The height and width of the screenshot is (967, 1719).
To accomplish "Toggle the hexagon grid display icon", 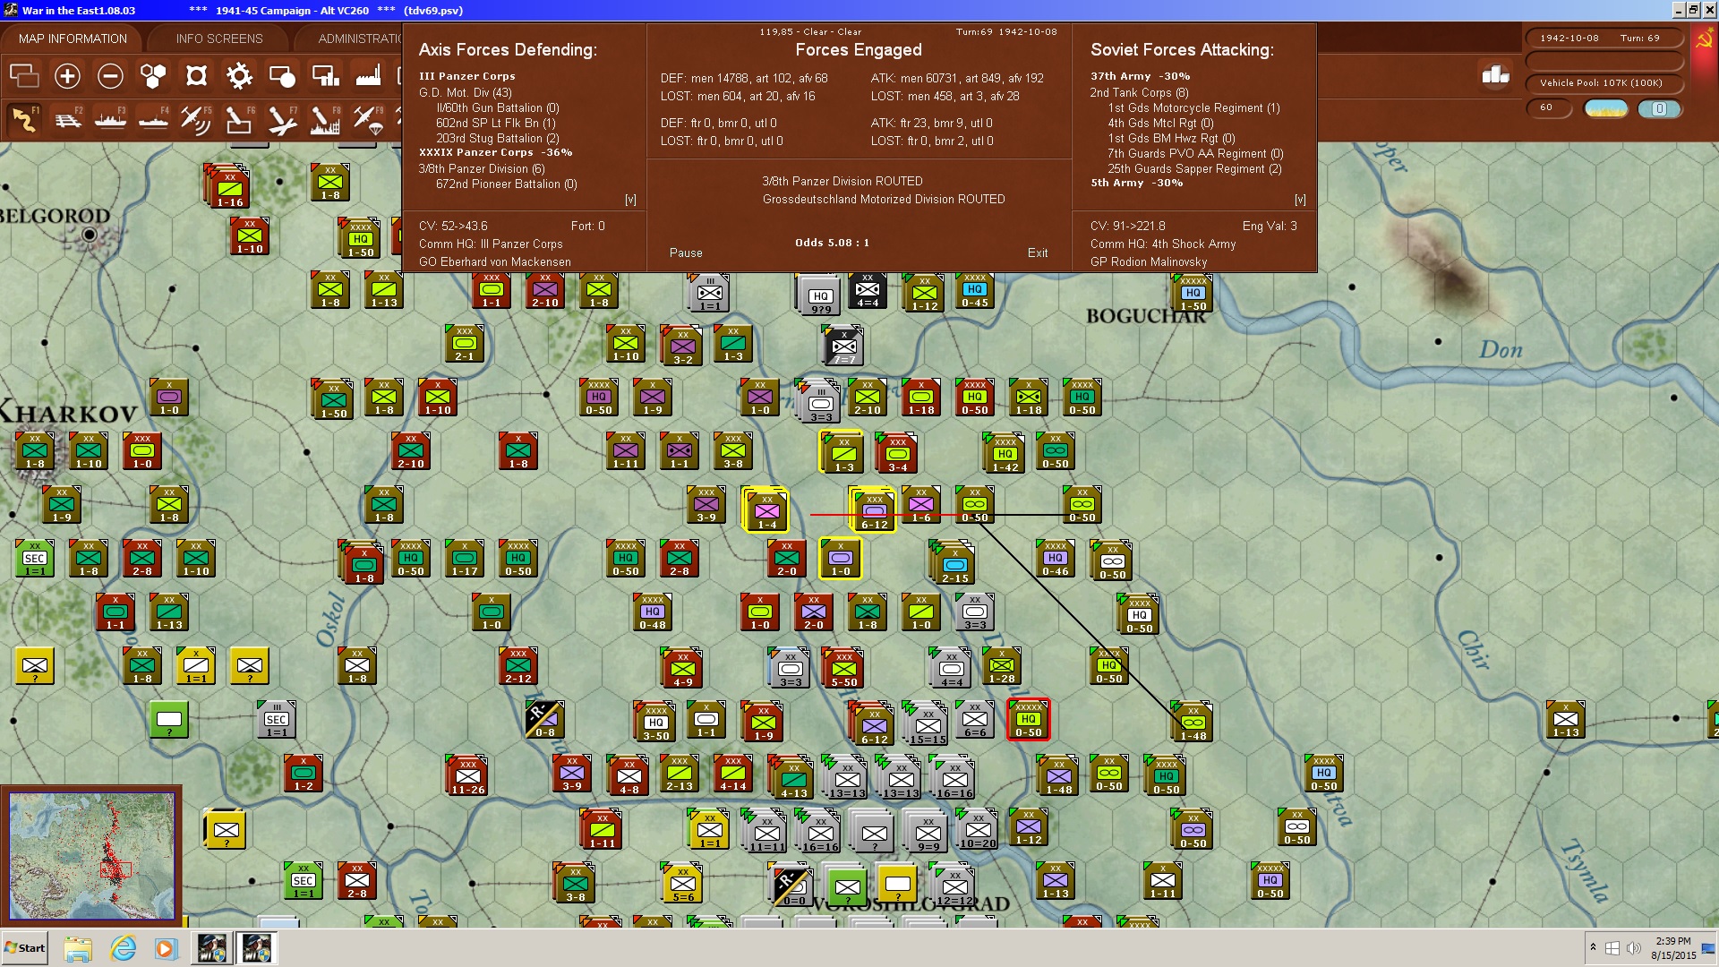I will (153, 76).
